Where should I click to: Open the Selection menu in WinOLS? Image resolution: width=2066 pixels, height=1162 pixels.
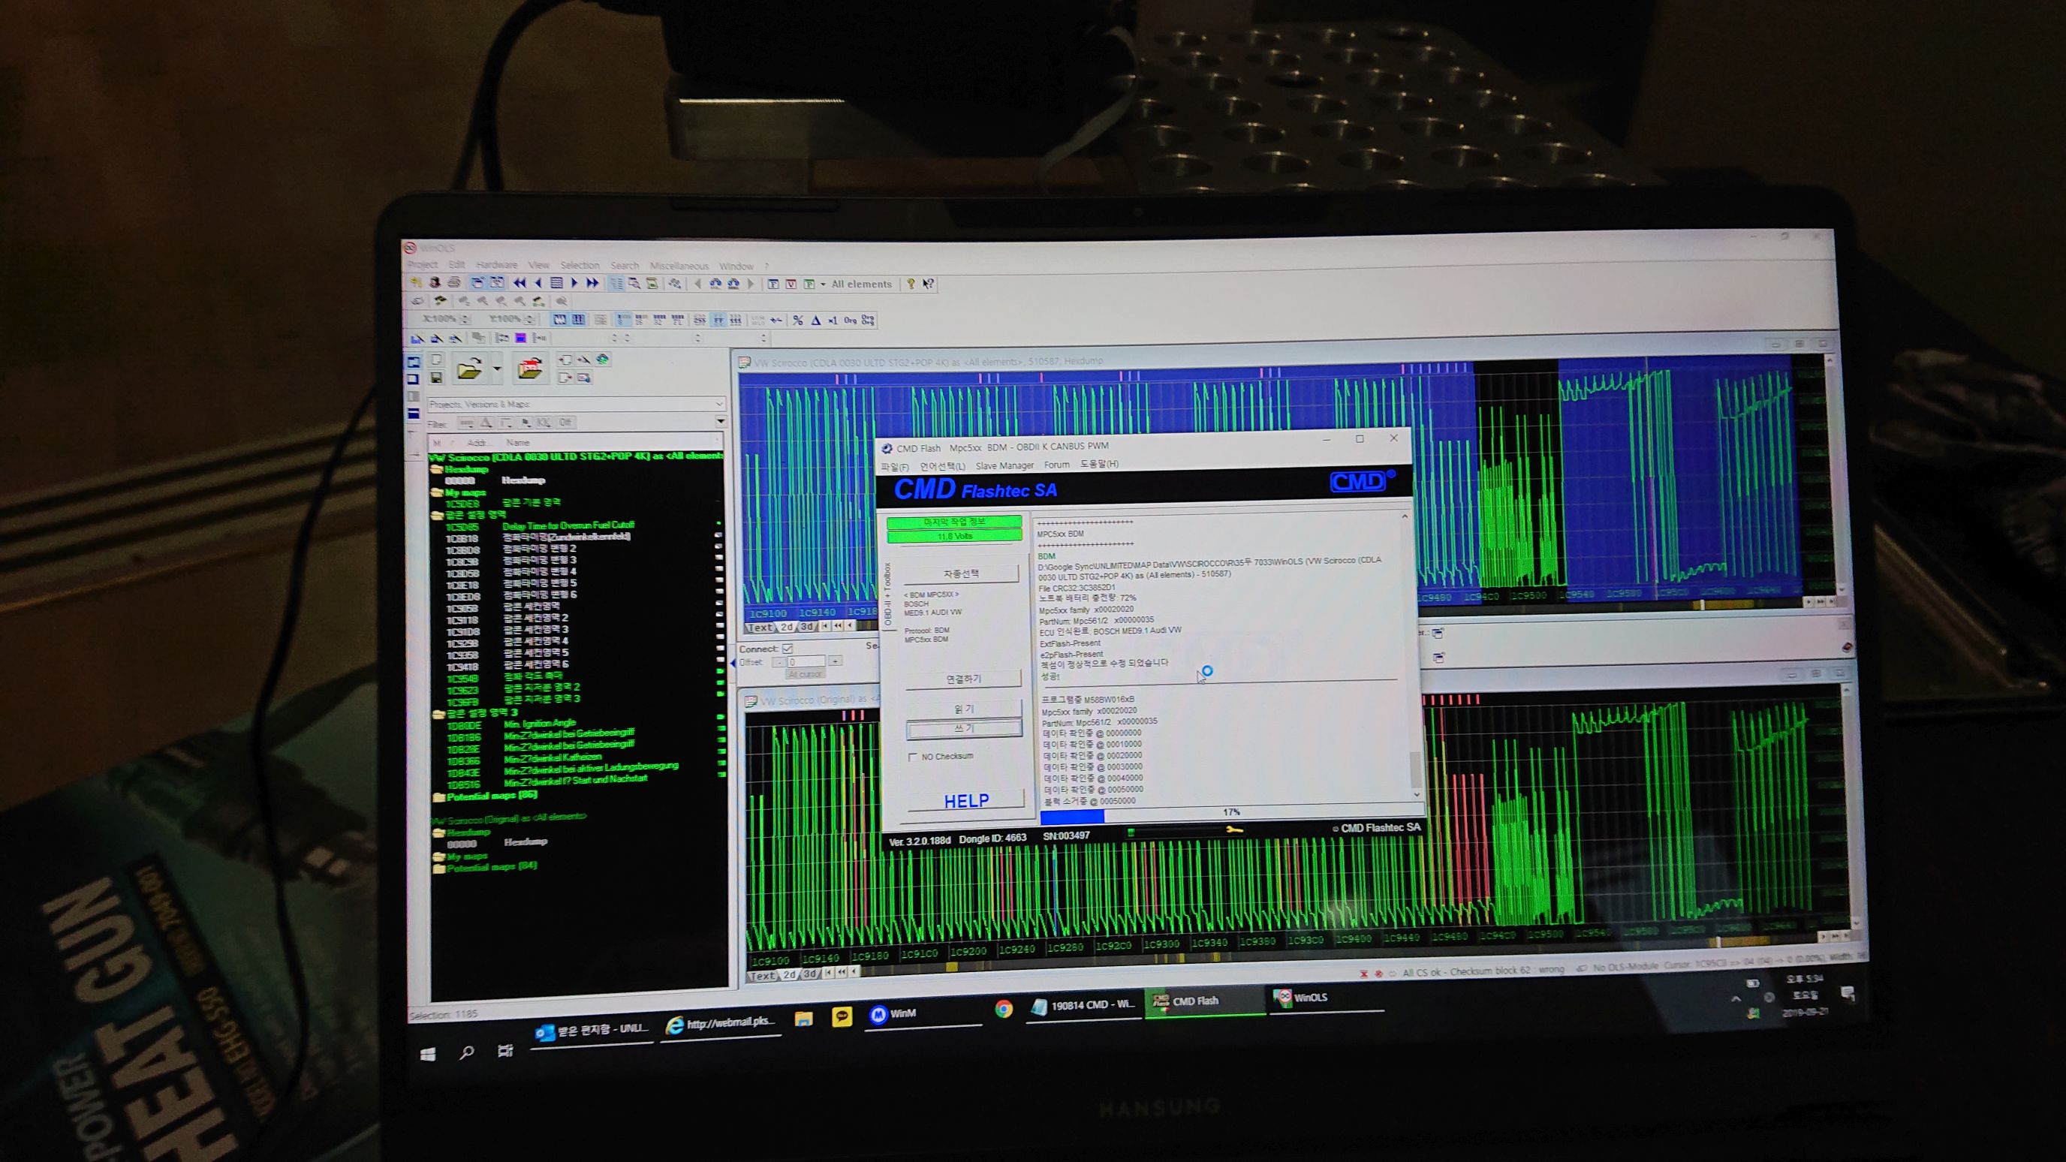[580, 266]
